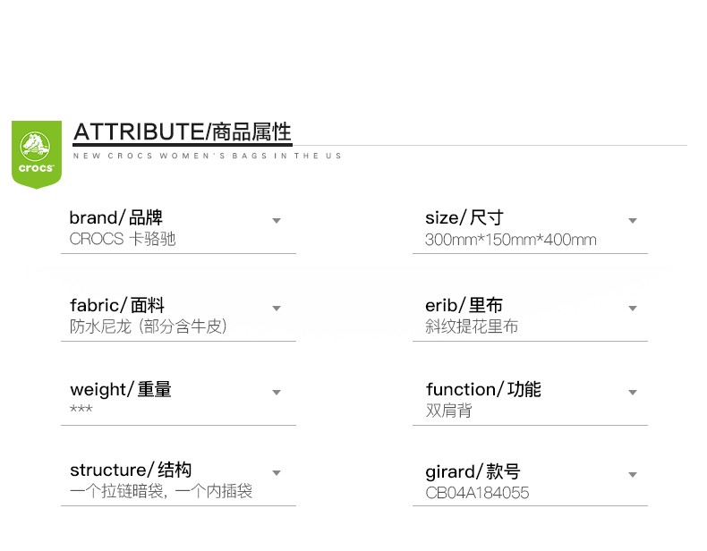Click the style number CB04A184055
The height and width of the screenshot is (551, 707).
pyautogui.click(x=477, y=493)
